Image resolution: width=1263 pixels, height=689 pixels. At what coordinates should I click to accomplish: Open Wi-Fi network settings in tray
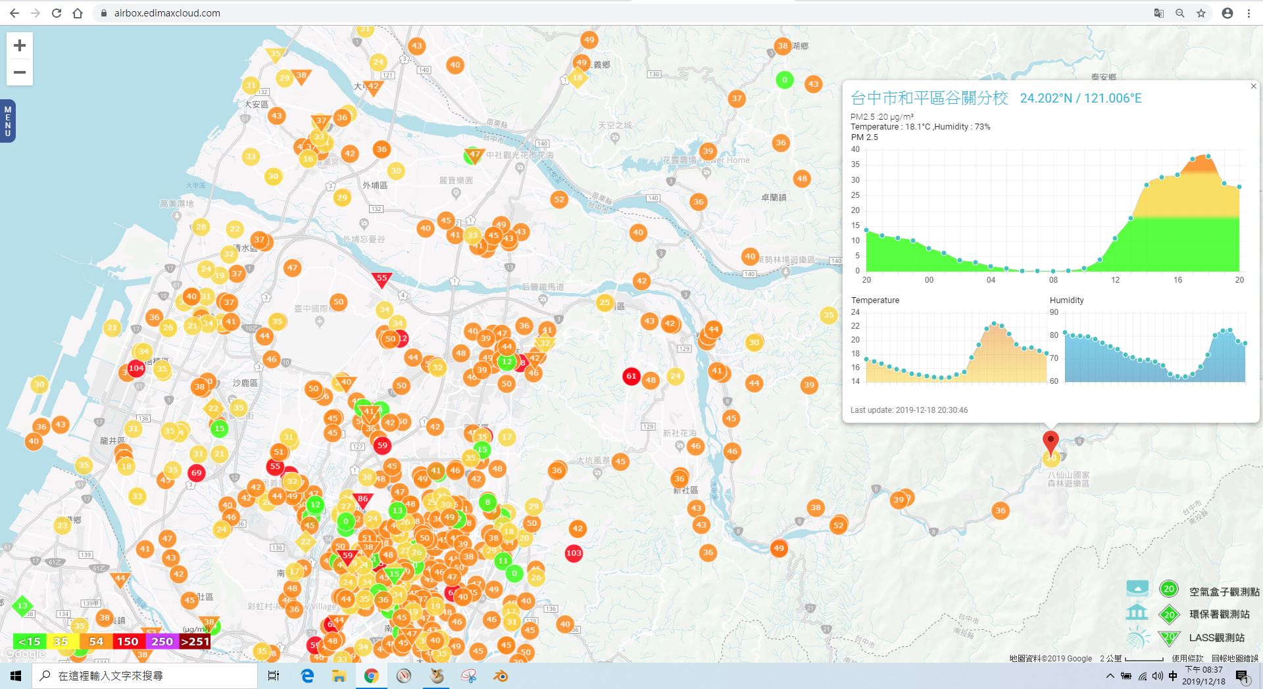click(x=1143, y=676)
